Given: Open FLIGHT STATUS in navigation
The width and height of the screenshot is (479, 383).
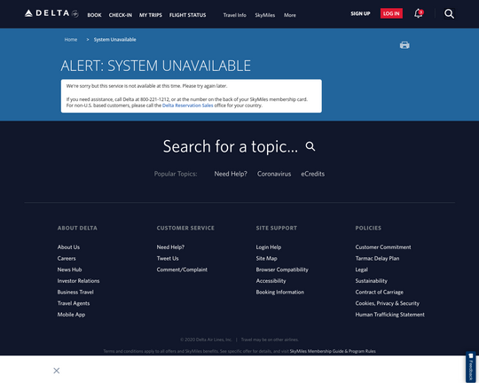Looking at the screenshot, I should point(187,15).
